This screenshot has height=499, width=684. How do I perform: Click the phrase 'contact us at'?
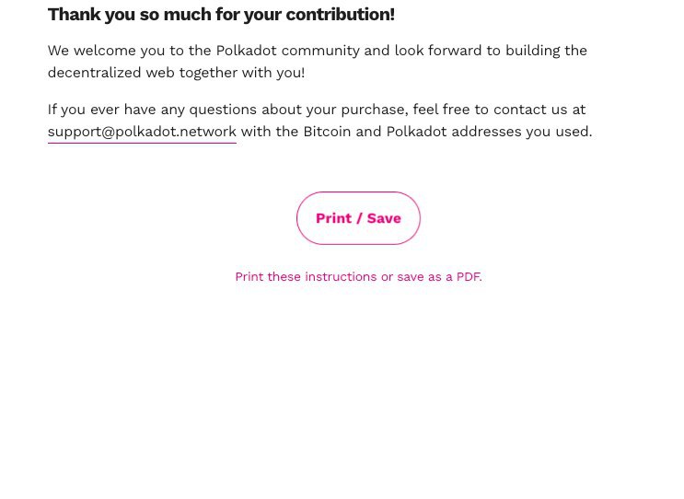pos(539,109)
